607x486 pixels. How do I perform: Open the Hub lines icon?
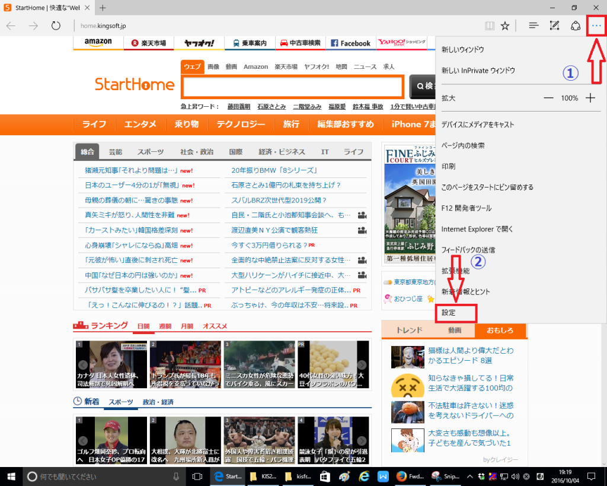533,26
